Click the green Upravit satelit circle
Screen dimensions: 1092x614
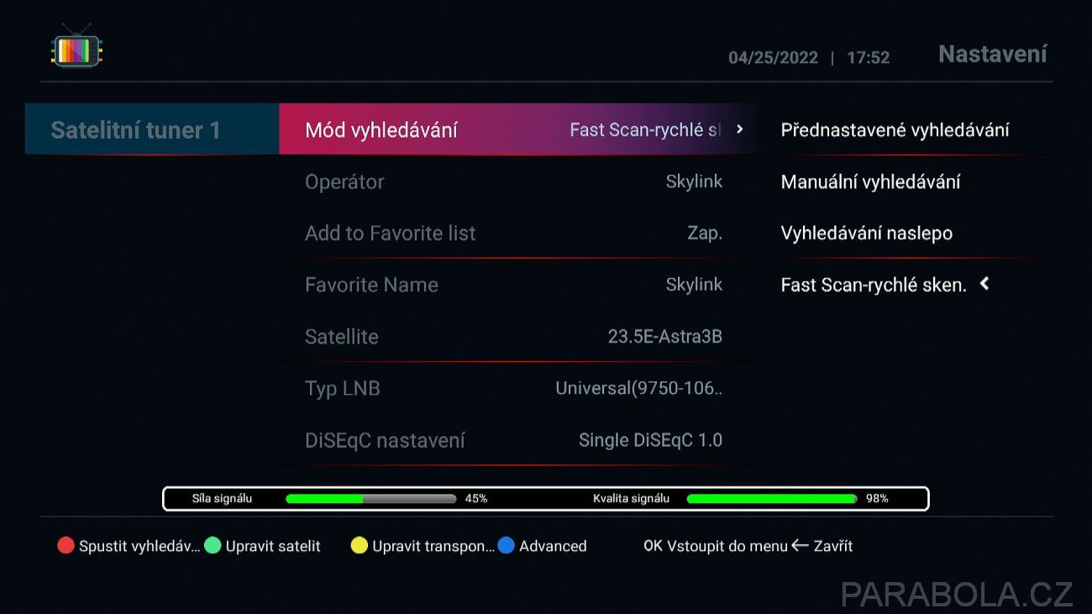tap(213, 546)
